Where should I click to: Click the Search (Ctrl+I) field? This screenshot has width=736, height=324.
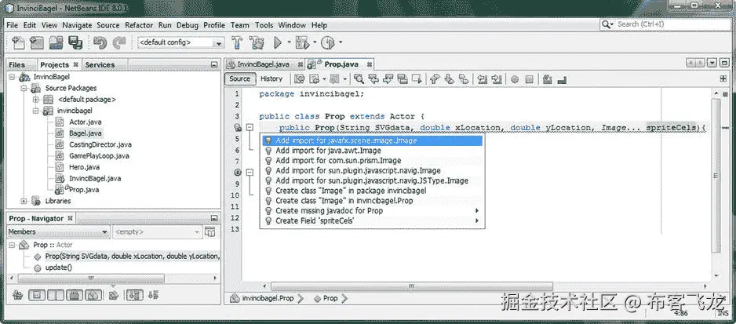coord(664,24)
